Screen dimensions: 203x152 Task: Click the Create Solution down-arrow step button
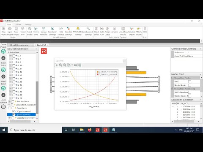[3, 95]
